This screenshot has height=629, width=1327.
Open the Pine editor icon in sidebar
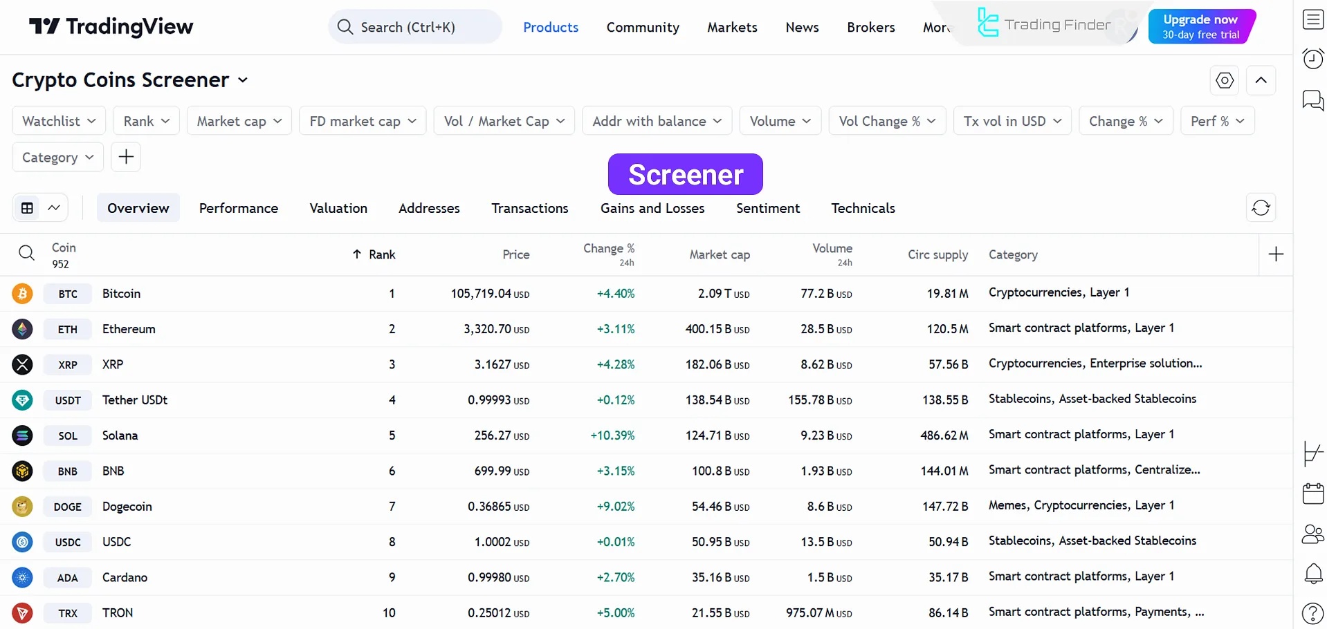[x=1312, y=454]
